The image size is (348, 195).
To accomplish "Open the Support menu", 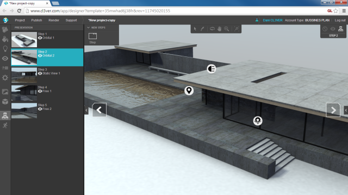I will coord(71,20).
